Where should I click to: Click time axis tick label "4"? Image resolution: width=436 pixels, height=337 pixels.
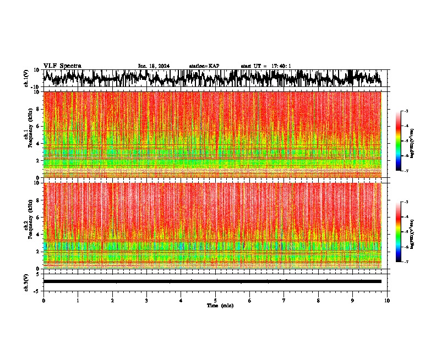tap(181, 301)
